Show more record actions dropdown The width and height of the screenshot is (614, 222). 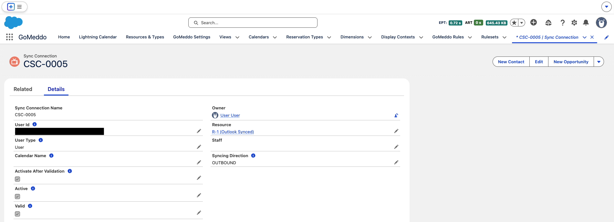tap(599, 62)
